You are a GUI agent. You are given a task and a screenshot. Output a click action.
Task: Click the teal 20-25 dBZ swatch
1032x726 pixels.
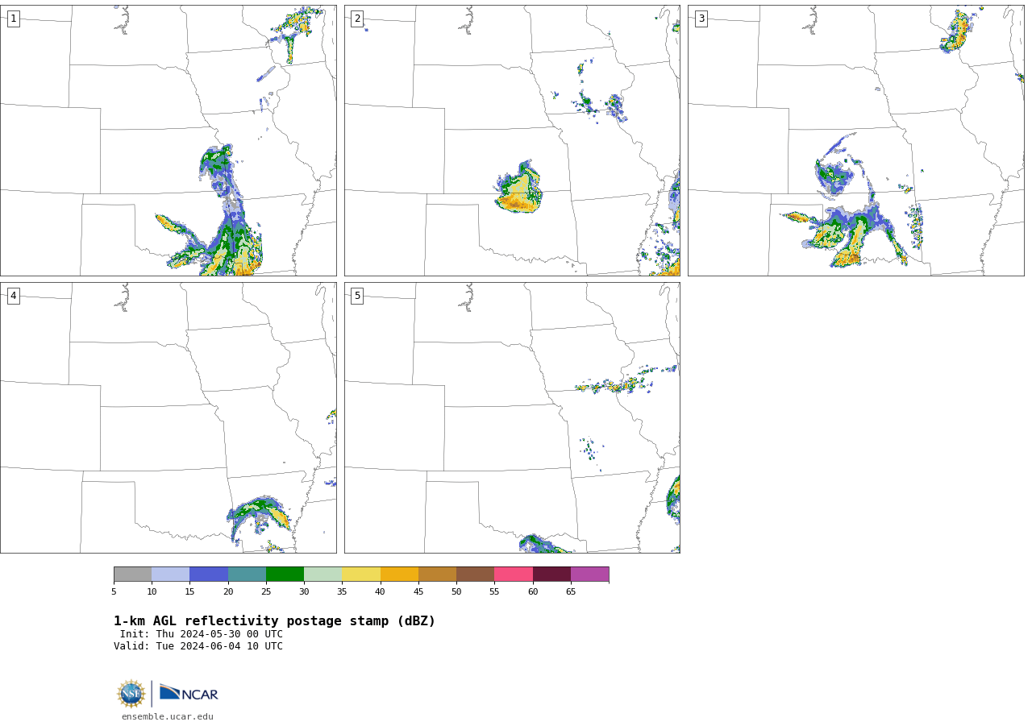(x=247, y=575)
